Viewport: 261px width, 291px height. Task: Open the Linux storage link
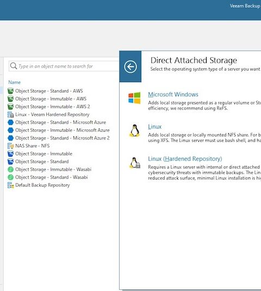pos(155,127)
